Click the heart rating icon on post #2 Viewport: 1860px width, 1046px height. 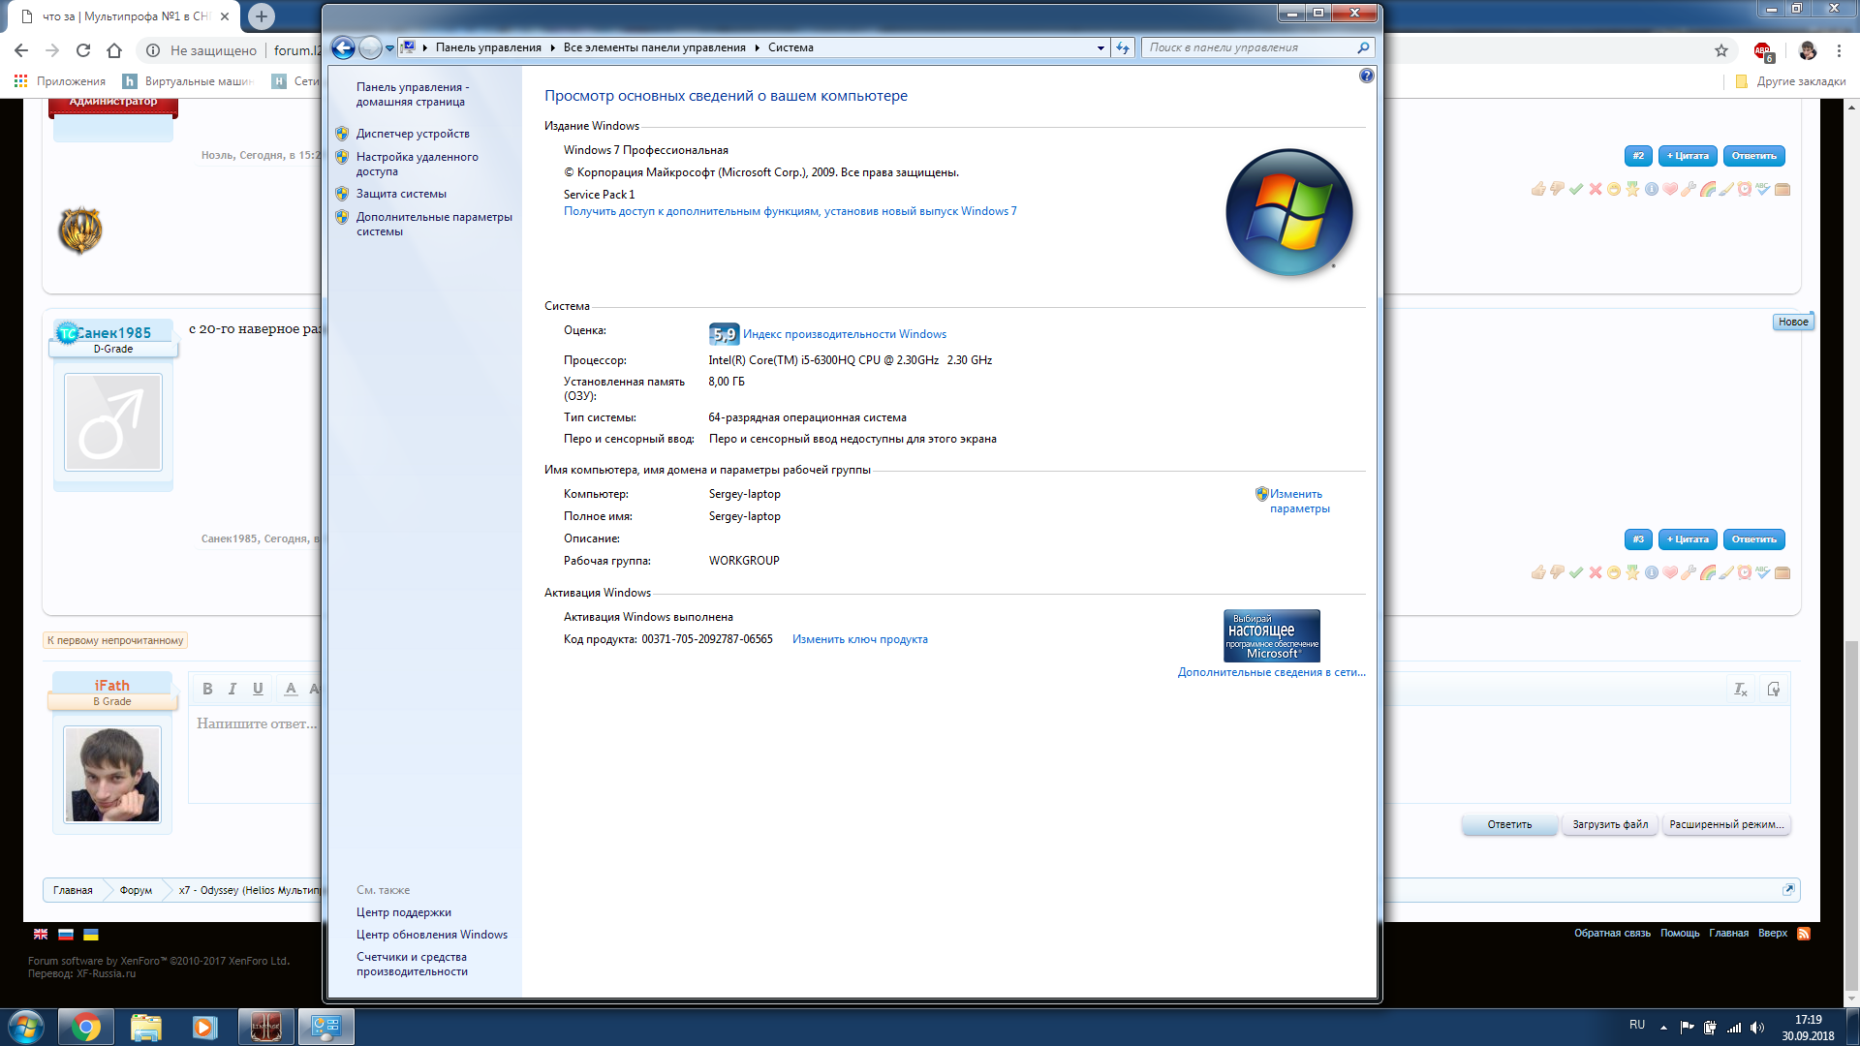[x=1670, y=189]
